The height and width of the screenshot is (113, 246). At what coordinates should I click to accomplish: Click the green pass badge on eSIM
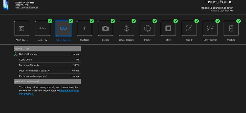pos(176,21)
